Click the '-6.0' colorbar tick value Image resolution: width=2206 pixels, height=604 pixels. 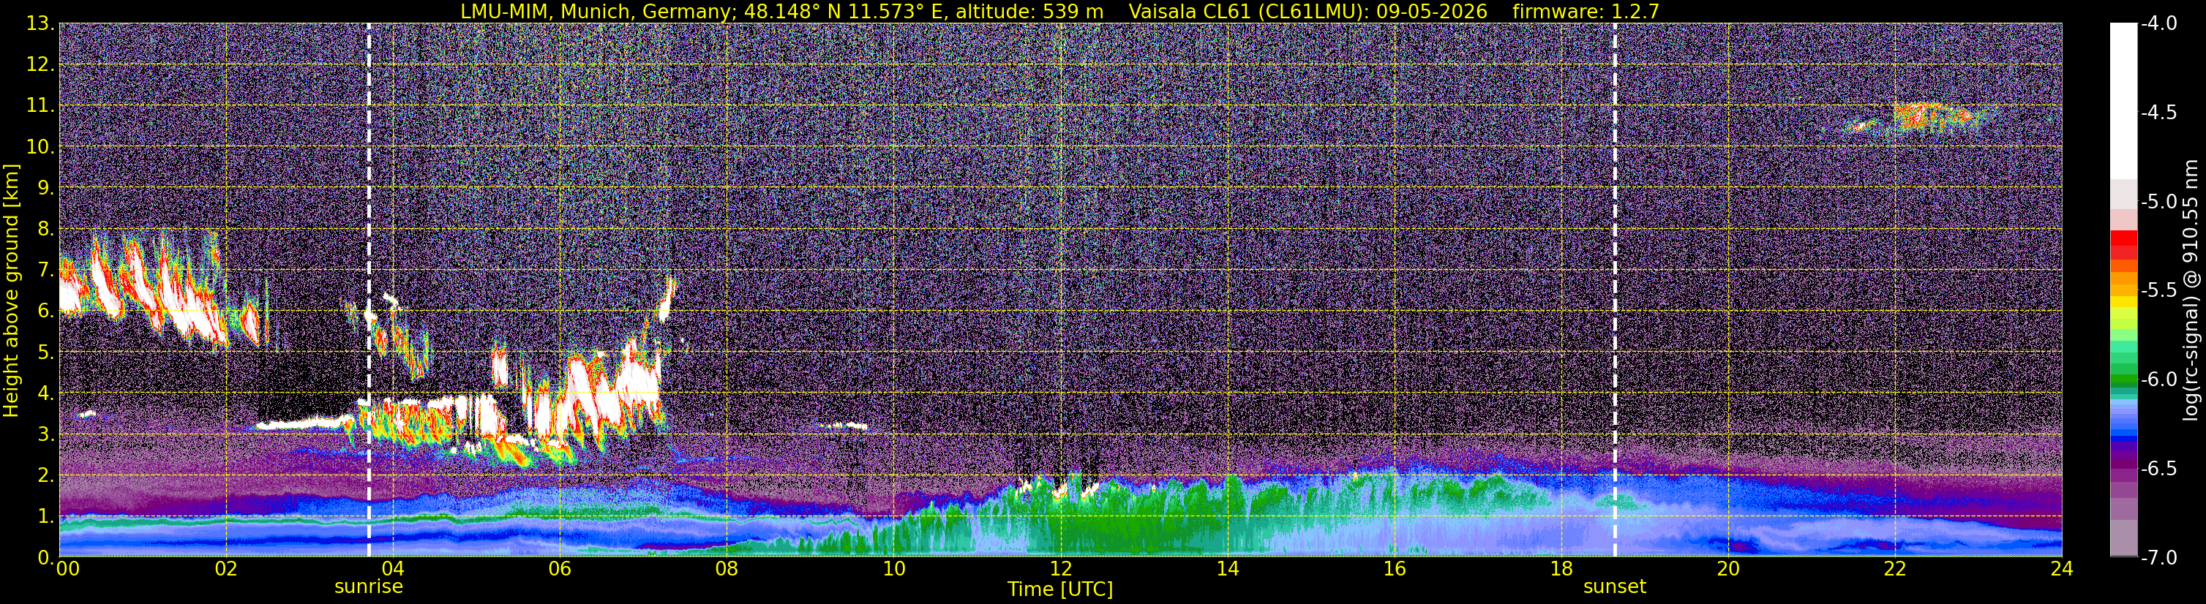(x=2159, y=380)
